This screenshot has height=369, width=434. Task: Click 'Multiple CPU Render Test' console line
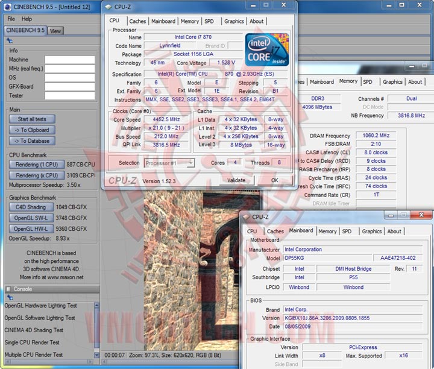(x=34, y=355)
